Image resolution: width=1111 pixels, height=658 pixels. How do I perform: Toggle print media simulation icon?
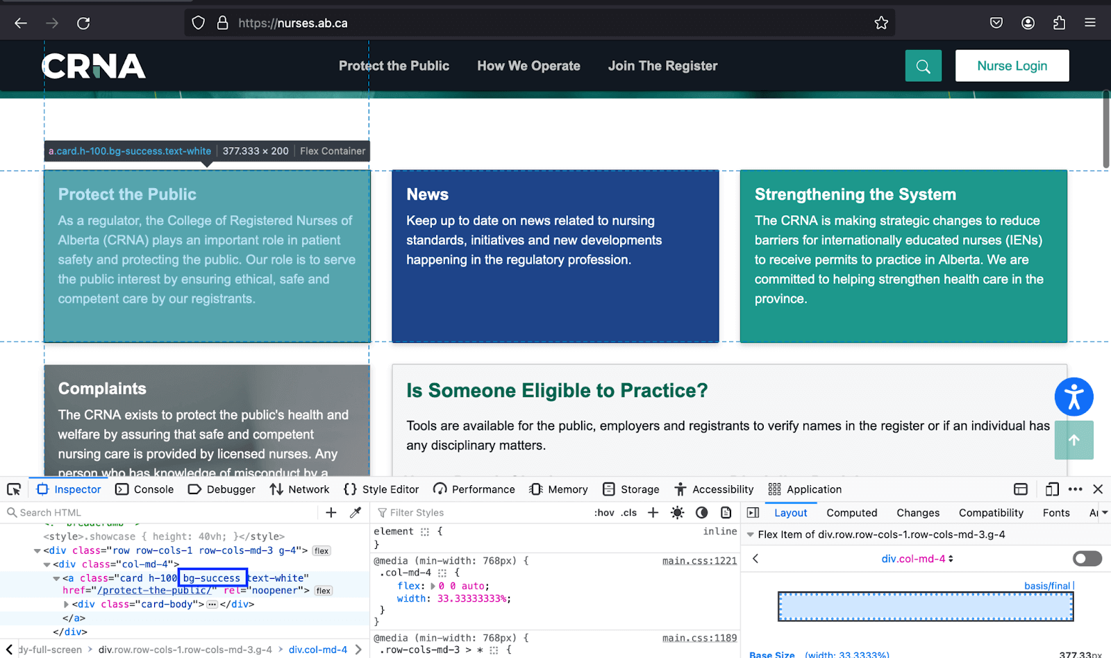tap(726, 512)
